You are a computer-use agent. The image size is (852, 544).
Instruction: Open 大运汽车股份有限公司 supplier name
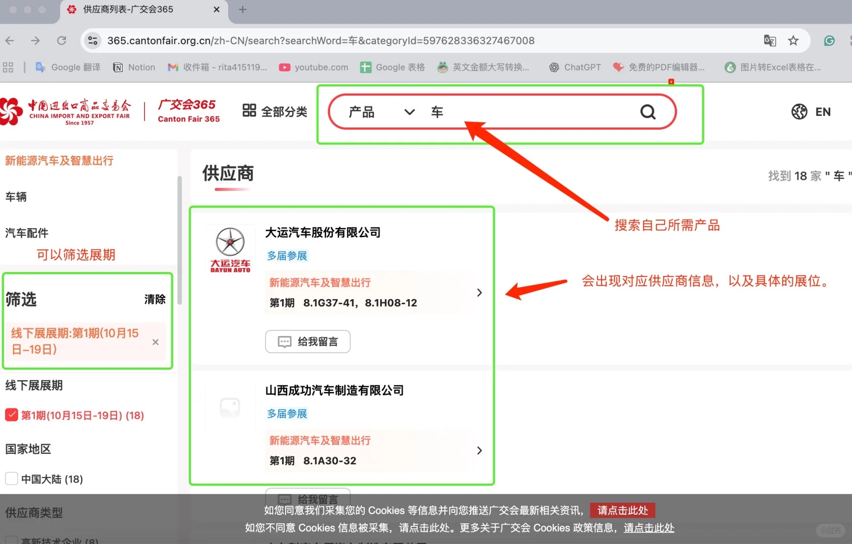pyautogui.click(x=323, y=232)
